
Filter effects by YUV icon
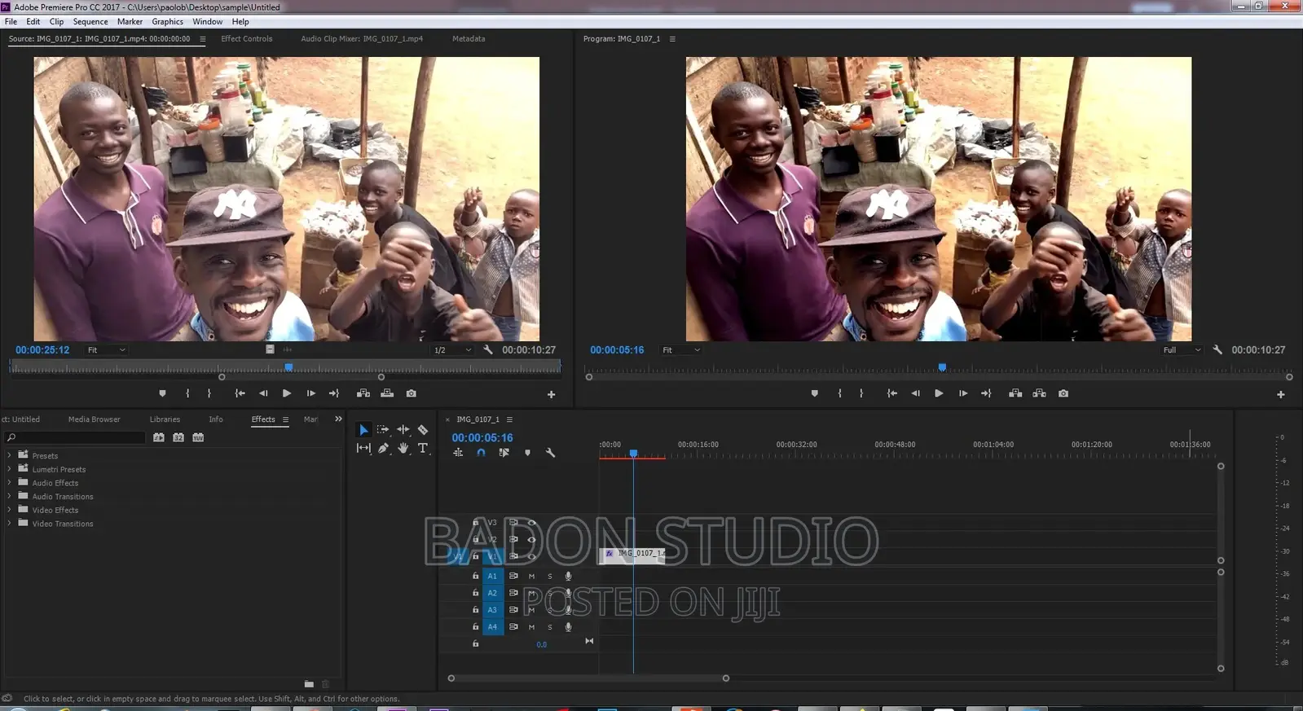coord(198,437)
